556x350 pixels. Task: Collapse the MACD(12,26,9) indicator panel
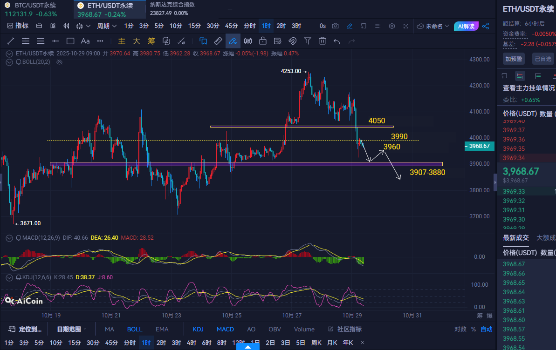tap(9, 238)
